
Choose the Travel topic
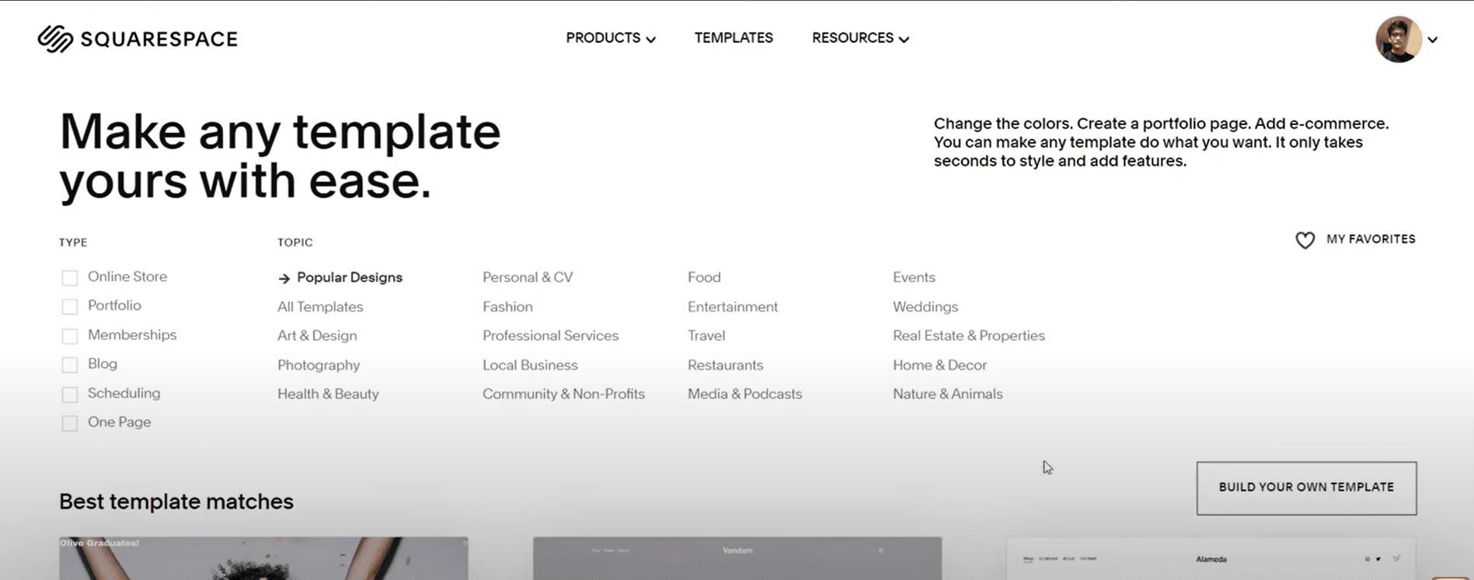click(706, 336)
